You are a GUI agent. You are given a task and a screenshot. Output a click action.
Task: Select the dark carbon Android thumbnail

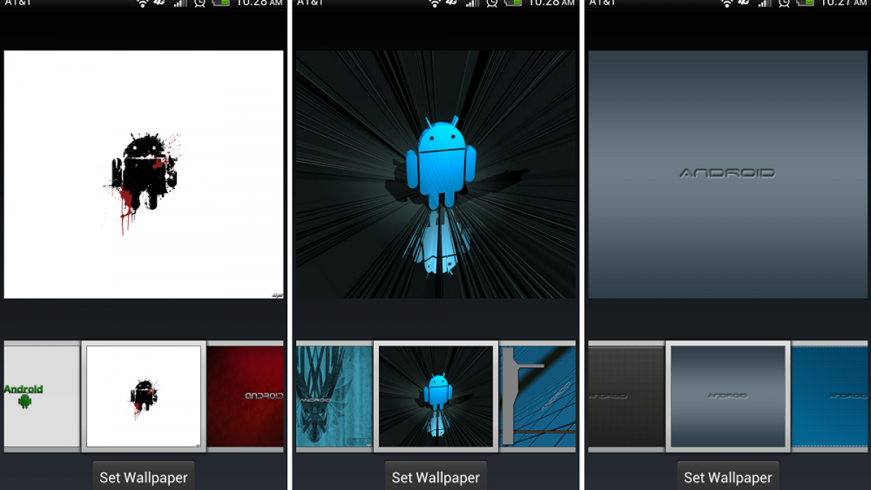point(626,396)
